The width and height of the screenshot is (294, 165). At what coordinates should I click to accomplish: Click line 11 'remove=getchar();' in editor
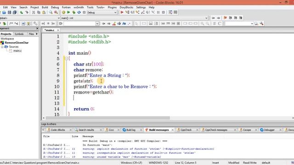coord(93,92)
